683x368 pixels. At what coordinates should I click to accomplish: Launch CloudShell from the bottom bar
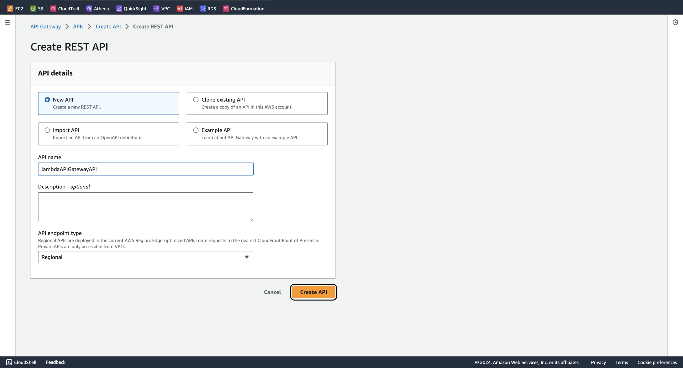click(x=21, y=362)
